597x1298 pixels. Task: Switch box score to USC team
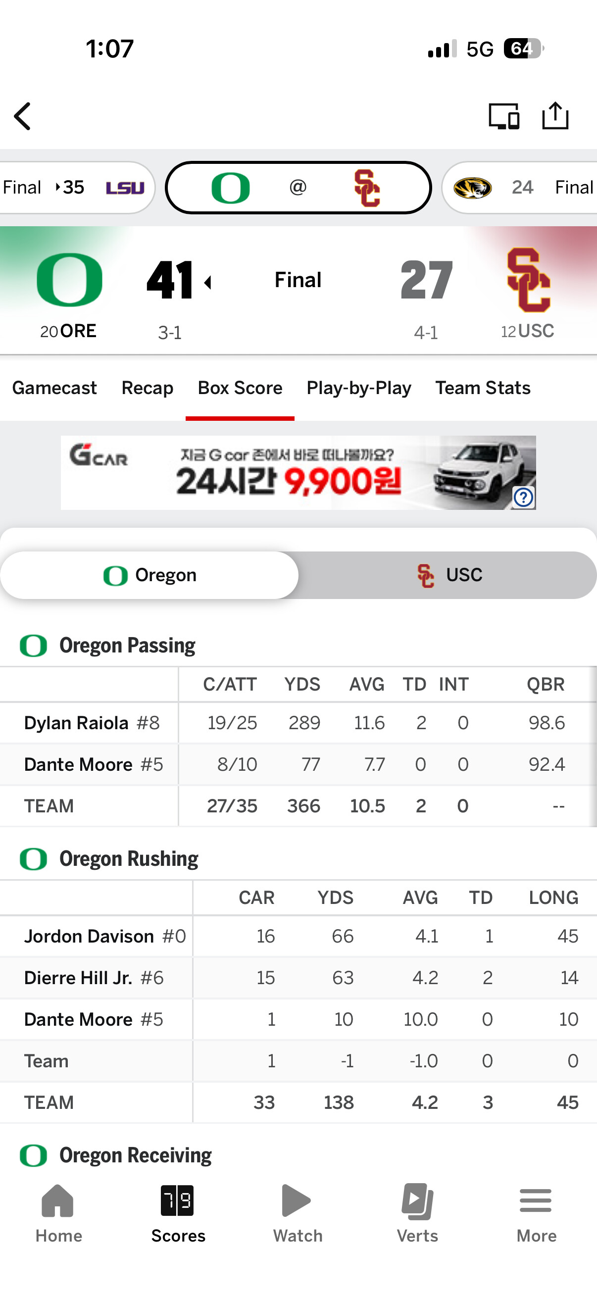(448, 575)
